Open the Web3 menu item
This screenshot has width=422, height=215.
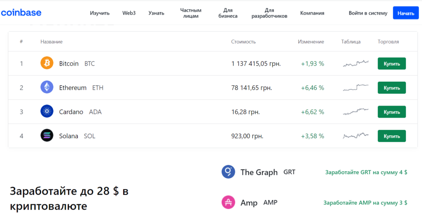pos(129,13)
